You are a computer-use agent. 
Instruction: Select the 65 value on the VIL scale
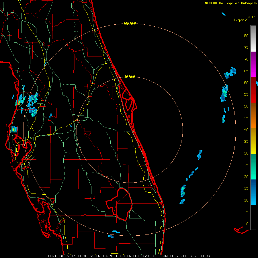coord(246,71)
